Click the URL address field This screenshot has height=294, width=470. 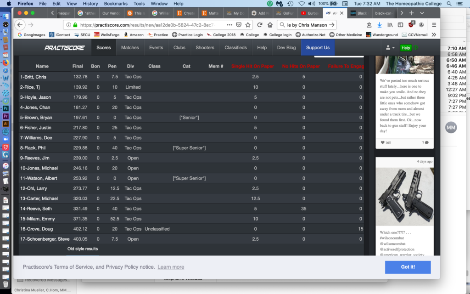(147, 25)
